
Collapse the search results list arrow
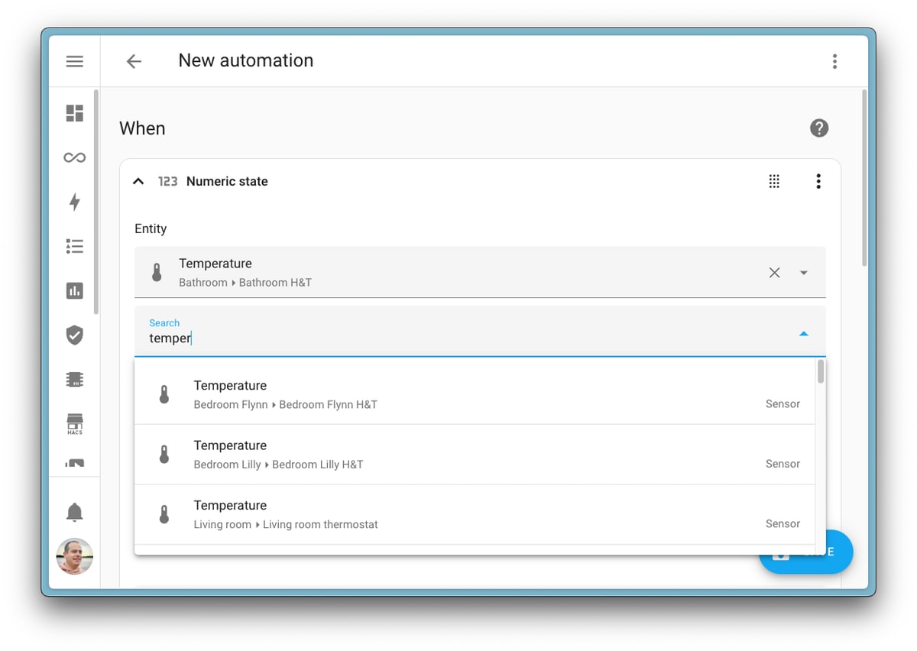(x=803, y=334)
